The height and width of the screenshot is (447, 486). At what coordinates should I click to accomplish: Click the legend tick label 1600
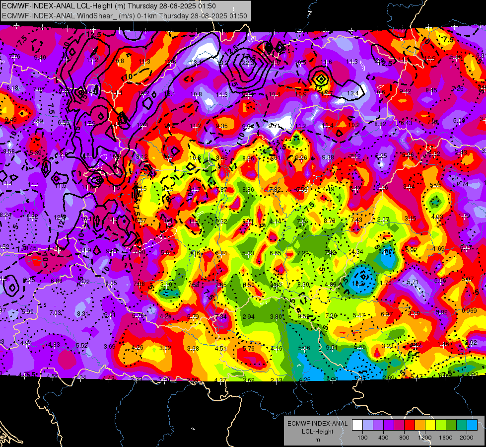pyautogui.click(x=446, y=438)
